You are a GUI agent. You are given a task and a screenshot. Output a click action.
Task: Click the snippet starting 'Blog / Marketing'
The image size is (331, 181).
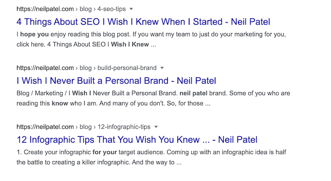(x=153, y=98)
